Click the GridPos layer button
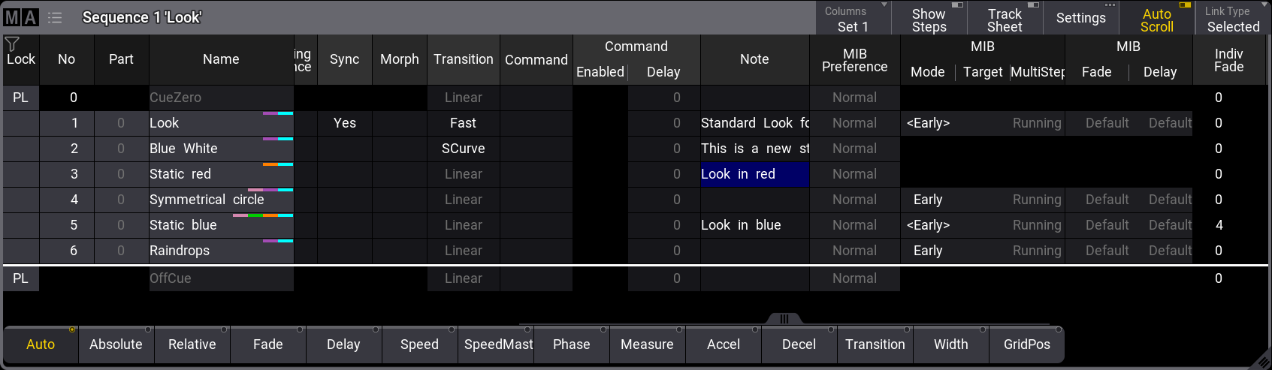This screenshot has width=1272, height=370. tap(1026, 344)
